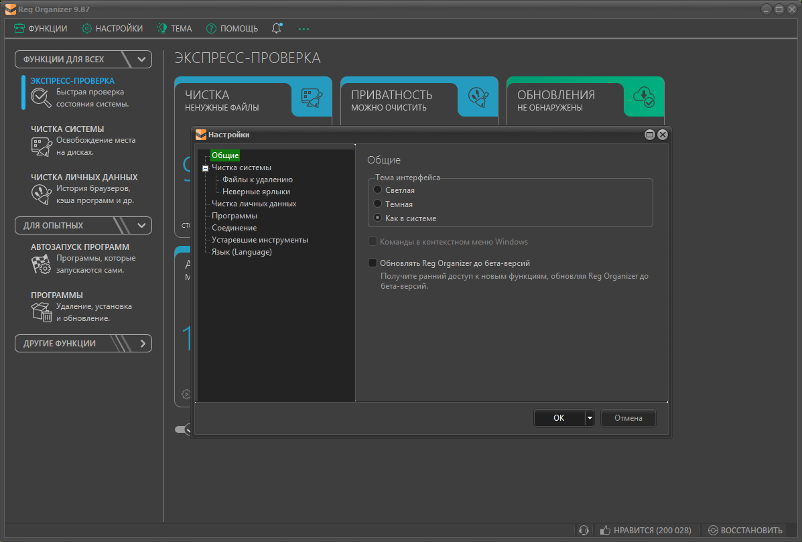Click the Programs box-and-trash icon
Image resolution: width=802 pixels, height=542 pixels.
[41, 312]
